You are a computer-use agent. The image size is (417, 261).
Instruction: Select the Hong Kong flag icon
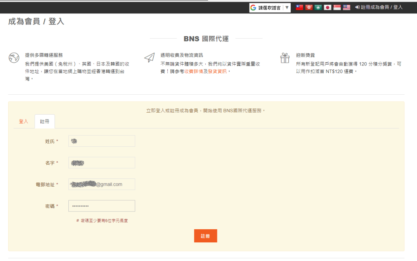(x=309, y=7)
